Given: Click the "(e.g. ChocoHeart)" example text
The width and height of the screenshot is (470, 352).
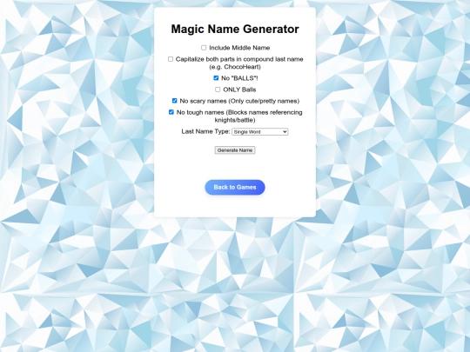Looking at the screenshot, I should pos(235,67).
